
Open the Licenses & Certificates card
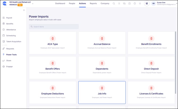(x=151, y=93)
